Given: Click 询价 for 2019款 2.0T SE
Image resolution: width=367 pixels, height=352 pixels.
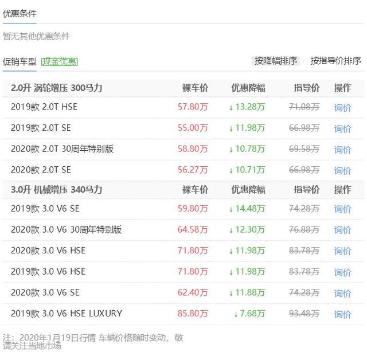Looking at the screenshot, I should (342, 128).
